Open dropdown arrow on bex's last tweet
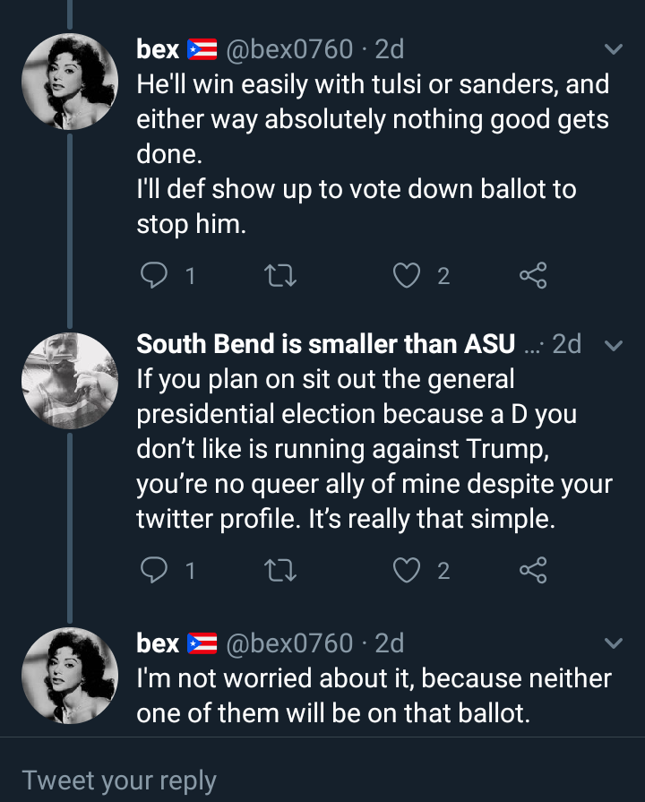This screenshot has width=645, height=802. click(x=614, y=643)
